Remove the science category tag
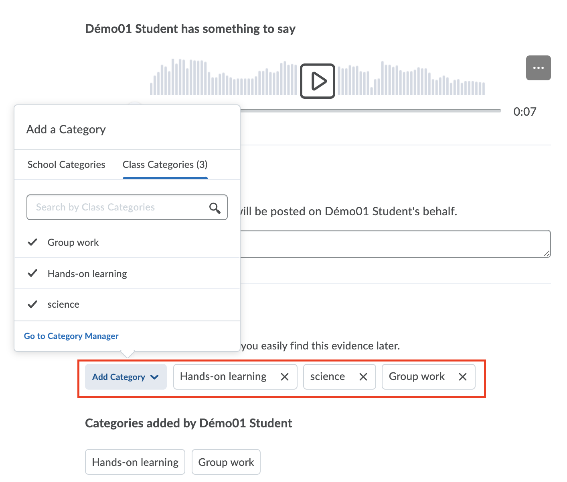 pyautogui.click(x=363, y=377)
